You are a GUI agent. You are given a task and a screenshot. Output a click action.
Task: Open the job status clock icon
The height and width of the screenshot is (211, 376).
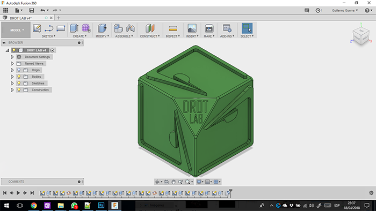[x=318, y=10]
